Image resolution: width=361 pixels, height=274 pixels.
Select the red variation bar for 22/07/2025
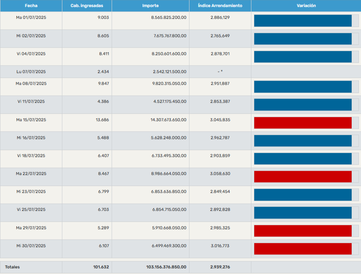click(x=303, y=177)
